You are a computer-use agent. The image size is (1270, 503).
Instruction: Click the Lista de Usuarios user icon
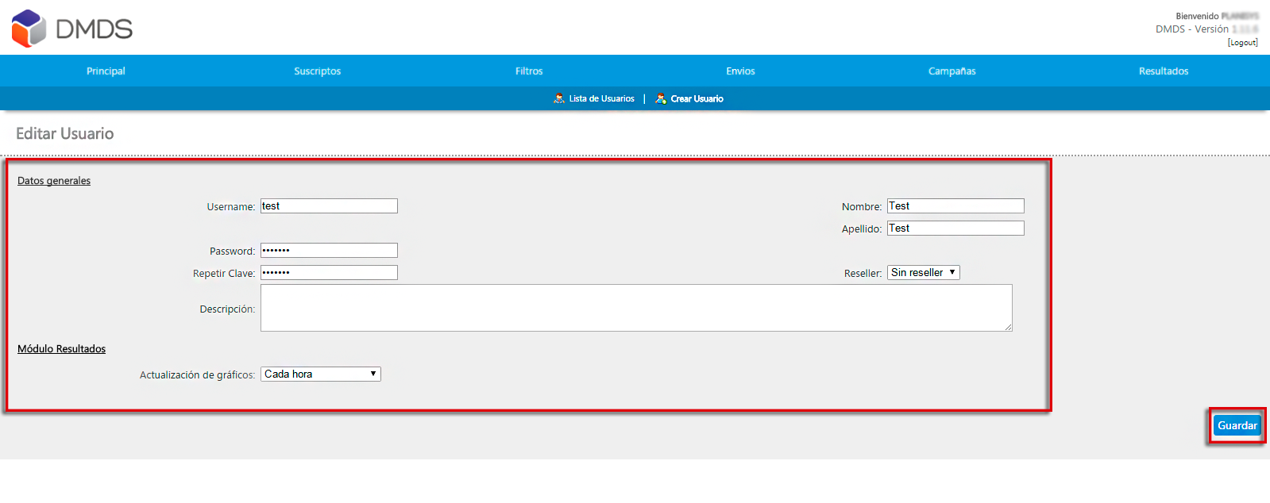[x=559, y=98]
